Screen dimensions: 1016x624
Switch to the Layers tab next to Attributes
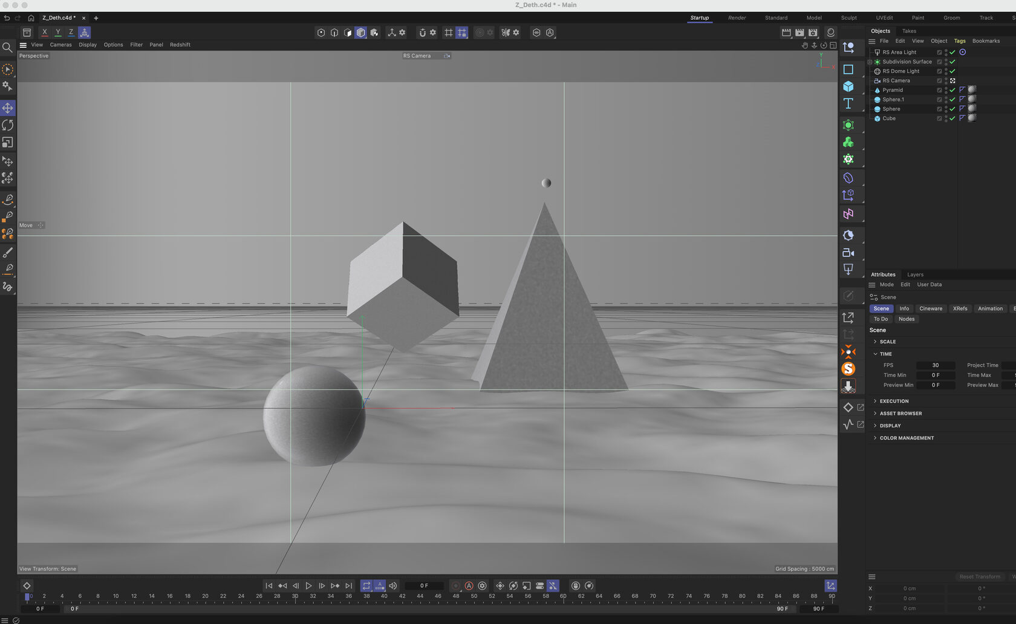tap(915, 275)
